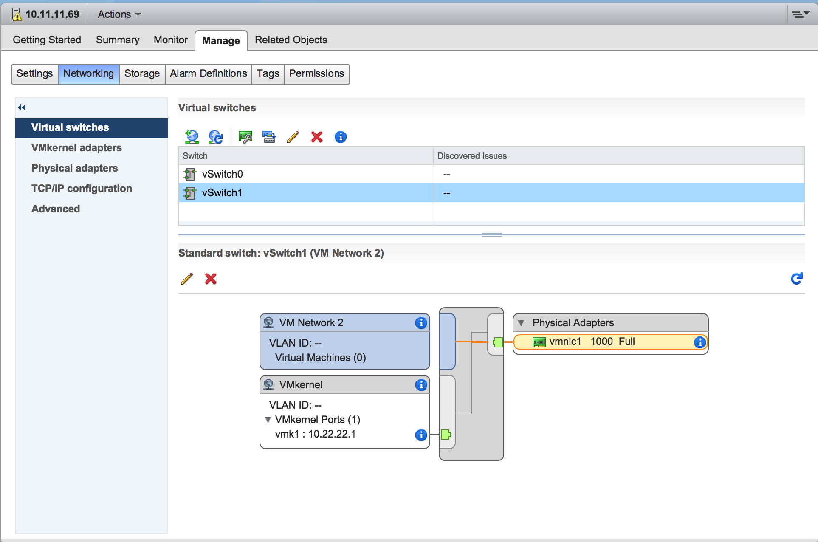Select VMkernel adapters in sidebar
818x542 pixels.
[76, 148]
